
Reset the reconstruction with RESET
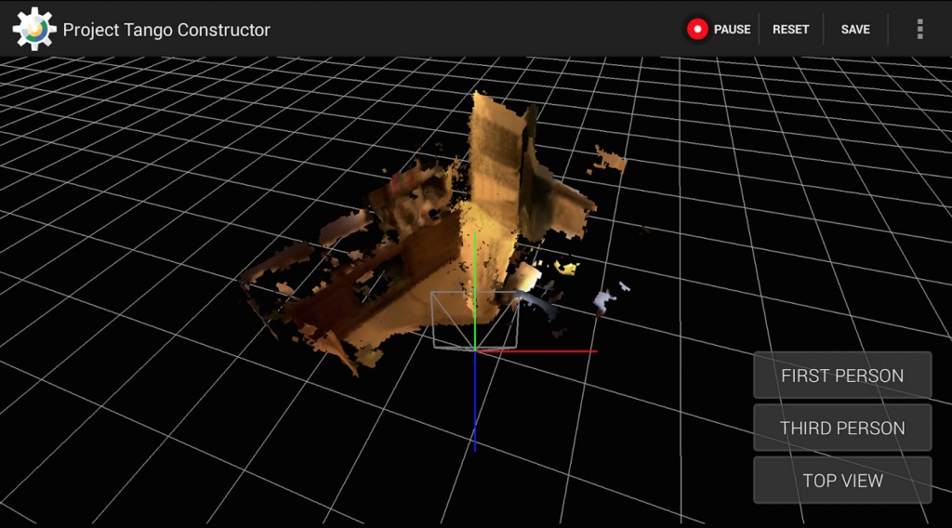click(790, 29)
